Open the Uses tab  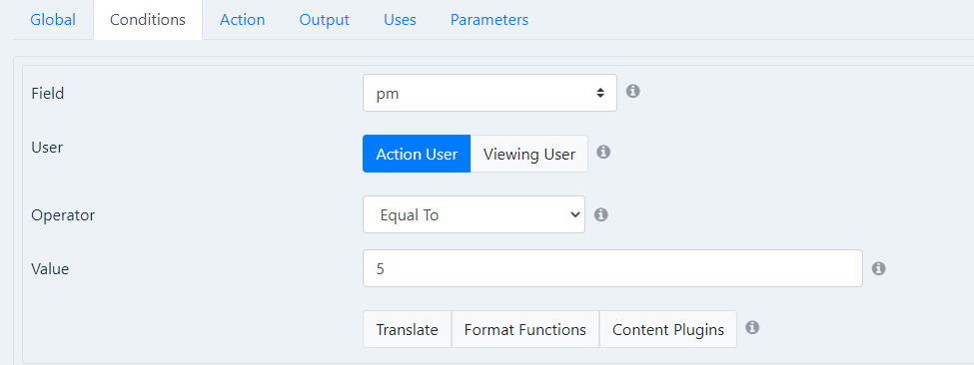tap(400, 20)
